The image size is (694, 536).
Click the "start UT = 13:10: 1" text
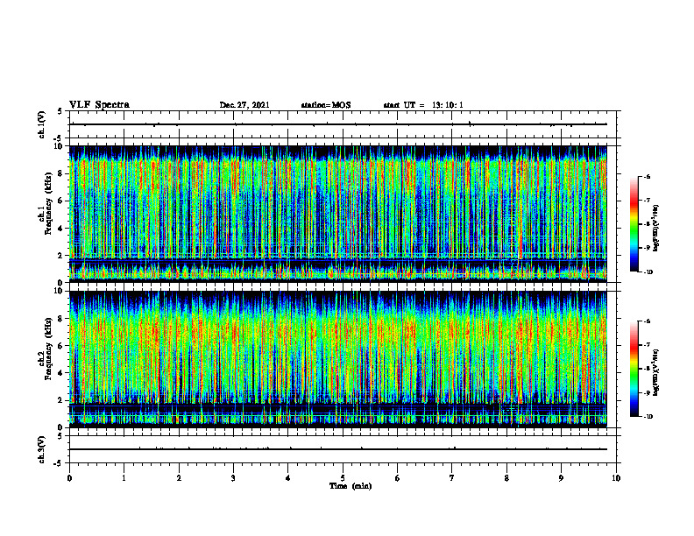point(423,105)
